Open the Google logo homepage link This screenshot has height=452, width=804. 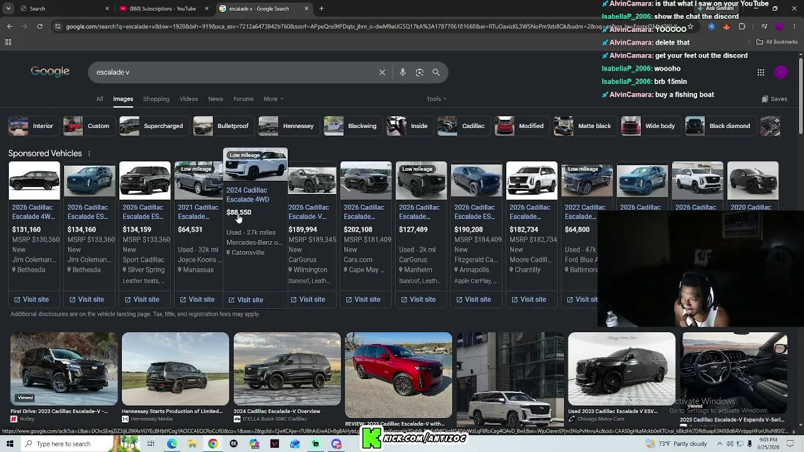[x=50, y=72]
